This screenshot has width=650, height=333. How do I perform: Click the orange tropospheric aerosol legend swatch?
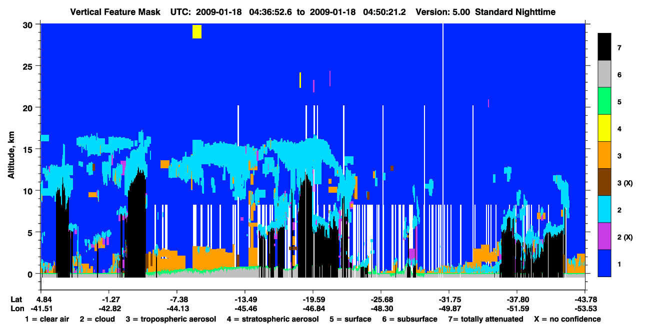coord(604,155)
